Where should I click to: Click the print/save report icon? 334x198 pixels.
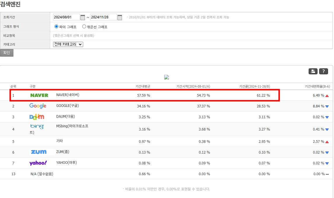pos(313,71)
